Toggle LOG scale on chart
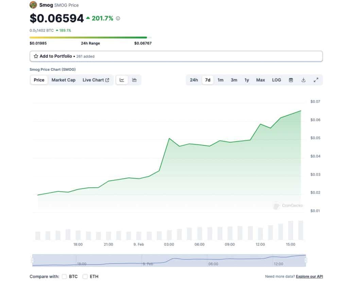The width and height of the screenshot is (348, 282). 276,80
